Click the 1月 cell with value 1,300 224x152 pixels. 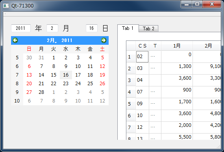(177, 68)
